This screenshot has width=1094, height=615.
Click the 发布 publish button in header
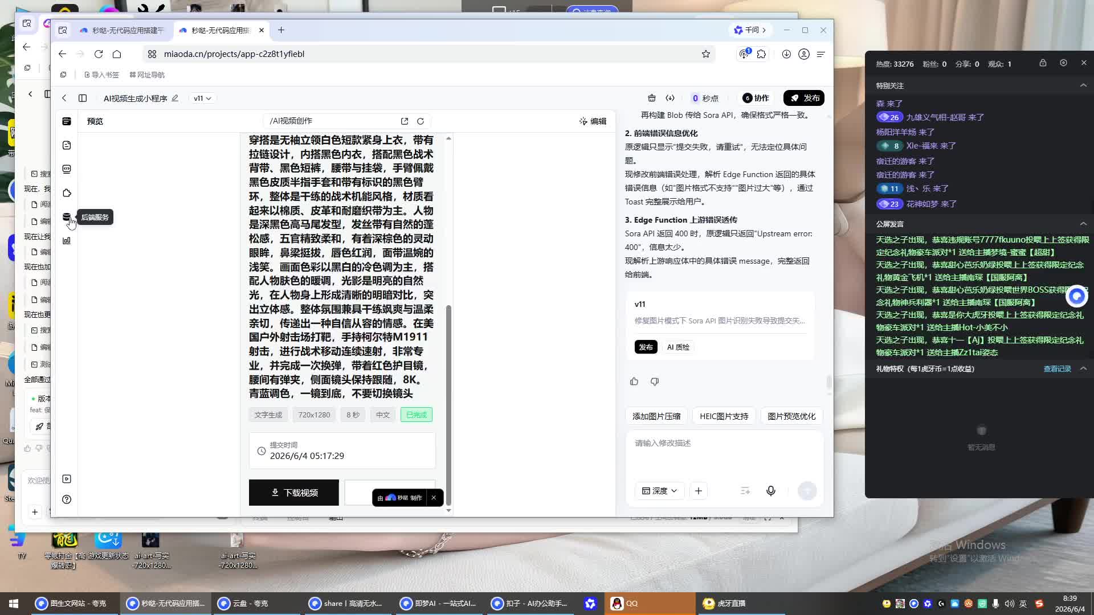click(804, 98)
